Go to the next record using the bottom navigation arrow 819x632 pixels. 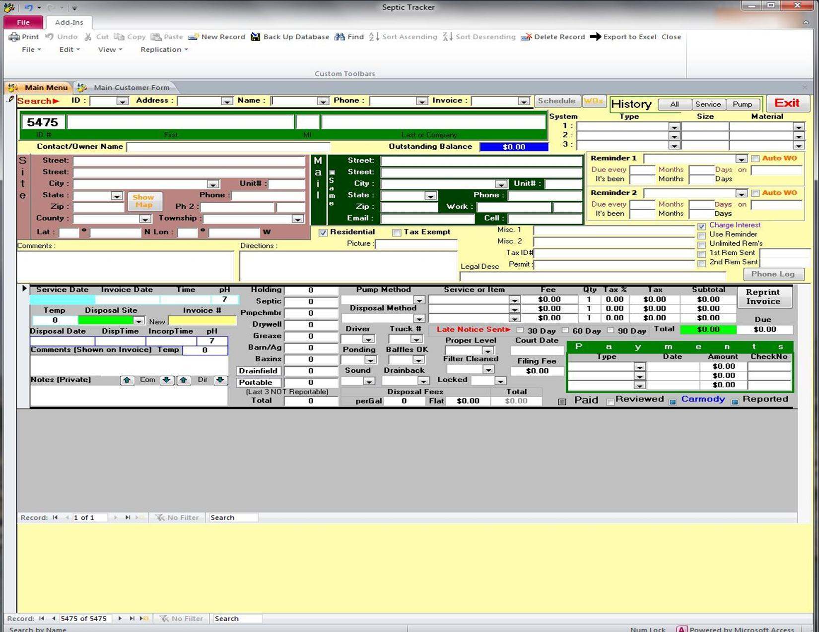coord(120,618)
